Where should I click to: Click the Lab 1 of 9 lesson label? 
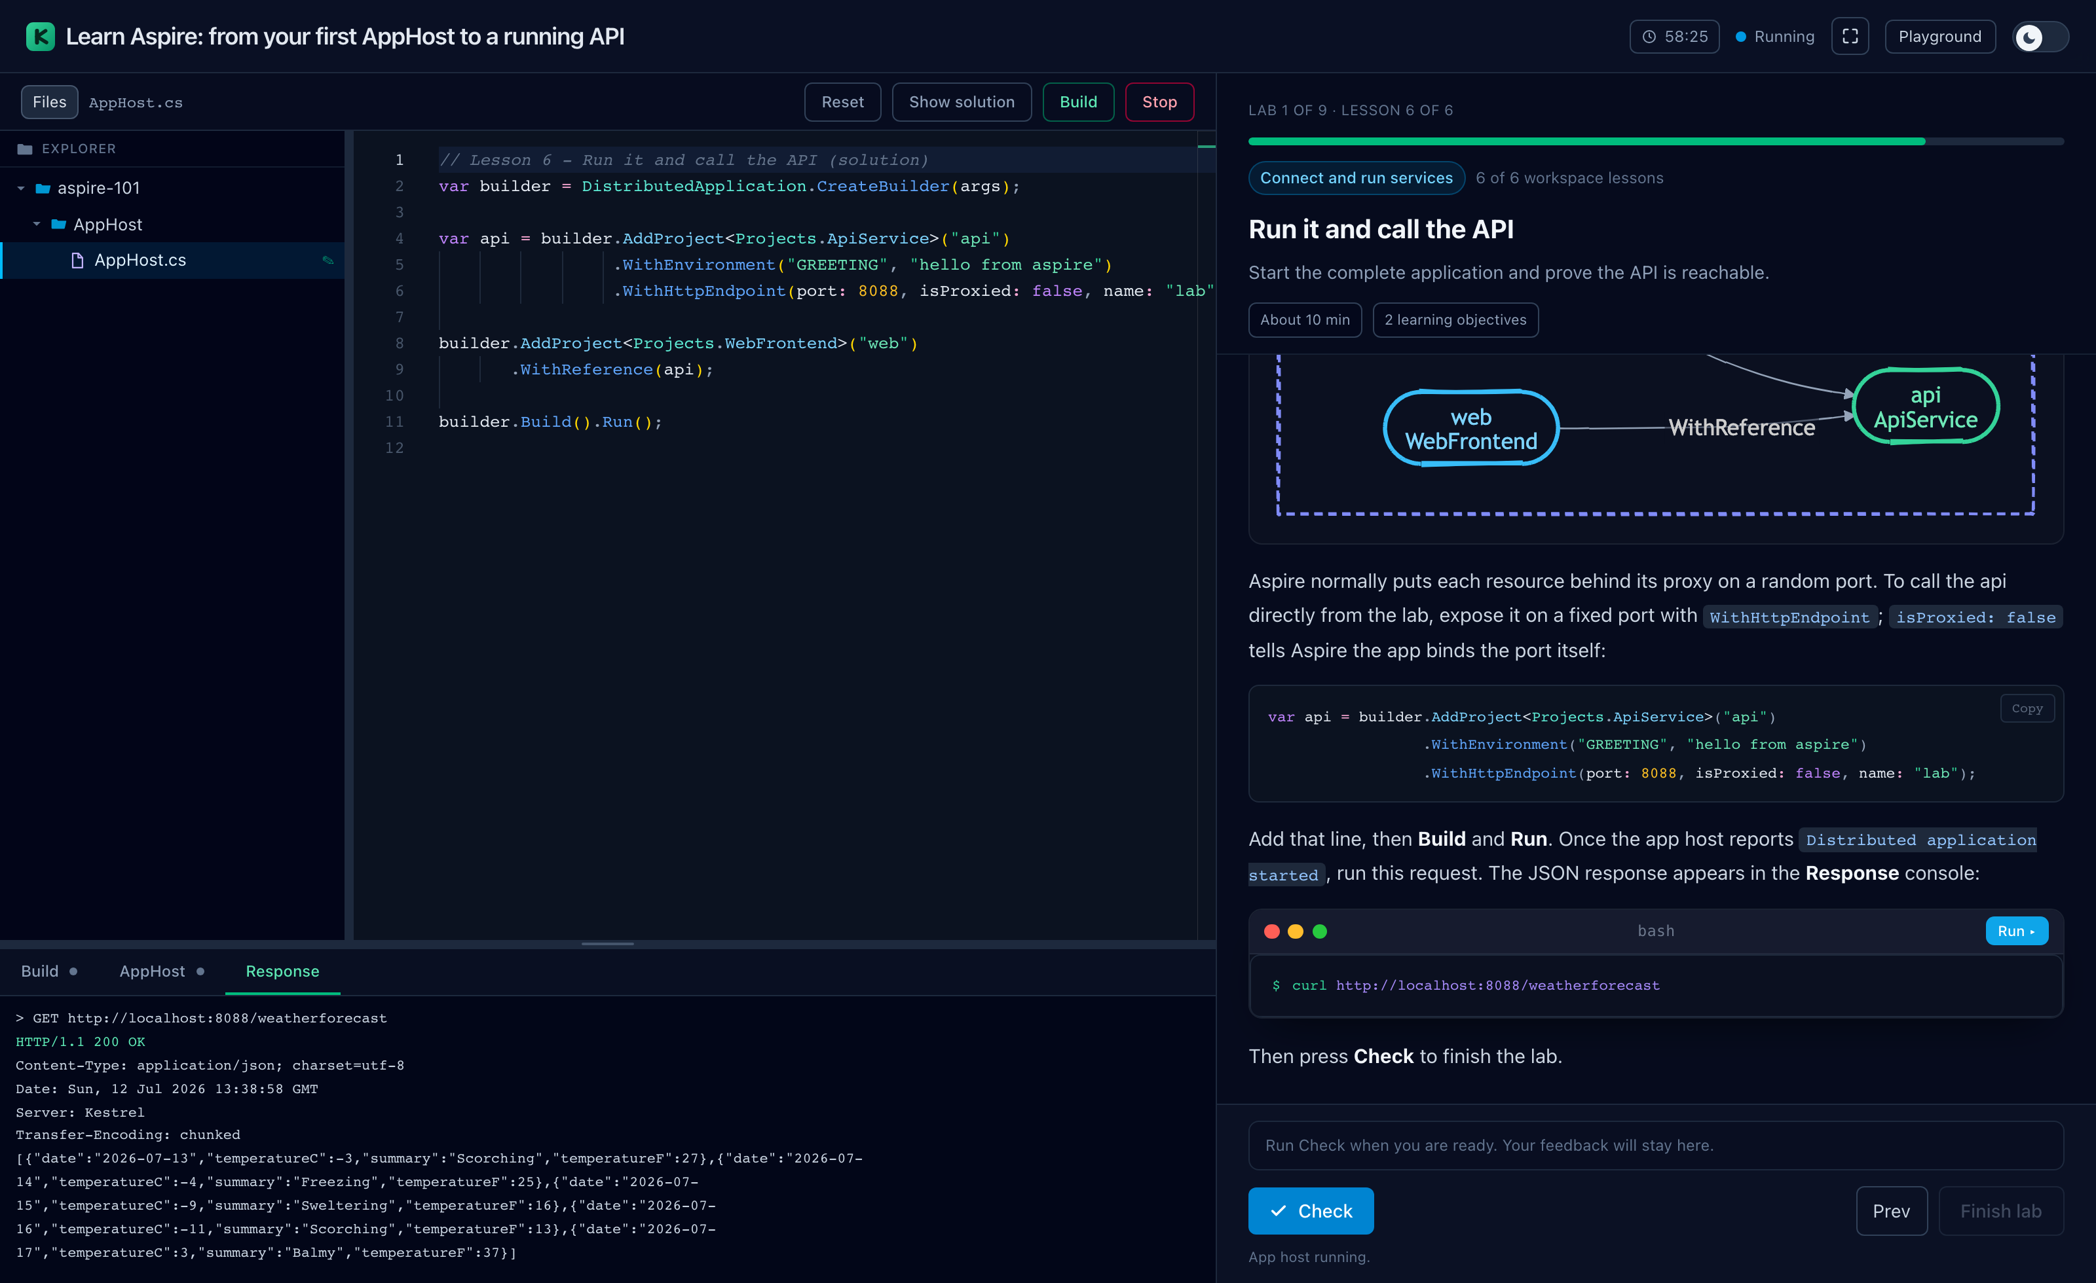pyautogui.click(x=1350, y=111)
